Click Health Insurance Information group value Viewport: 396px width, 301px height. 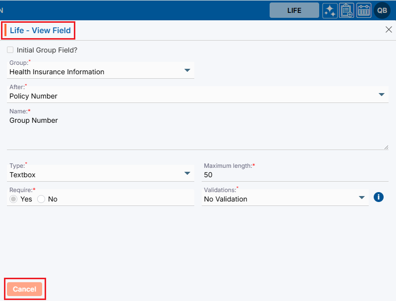(x=57, y=72)
